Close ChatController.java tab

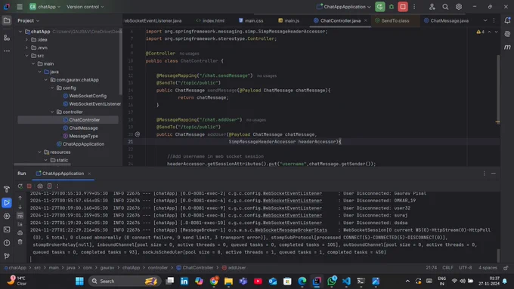366,20
